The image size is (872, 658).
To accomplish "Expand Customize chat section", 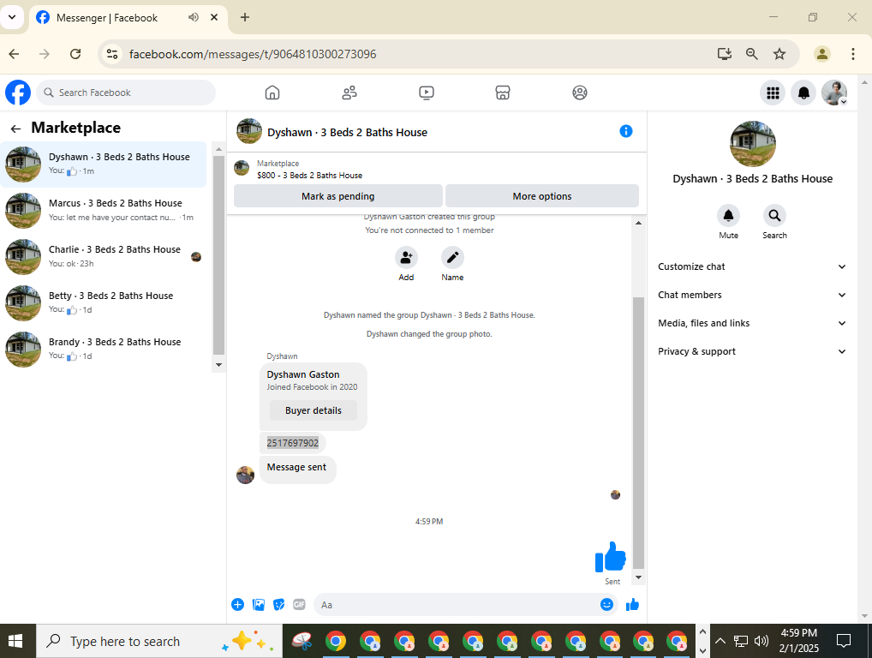I will pyautogui.click(x=752, y=266).
